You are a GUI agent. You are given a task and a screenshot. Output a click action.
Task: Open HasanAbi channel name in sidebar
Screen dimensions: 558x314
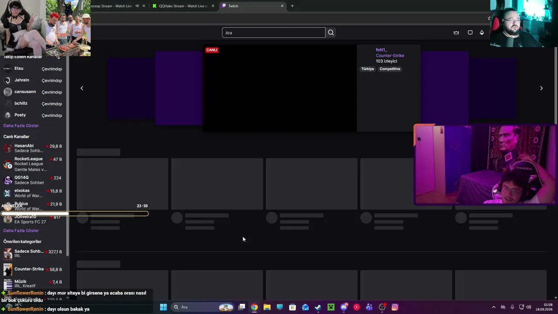pos(24,146)
